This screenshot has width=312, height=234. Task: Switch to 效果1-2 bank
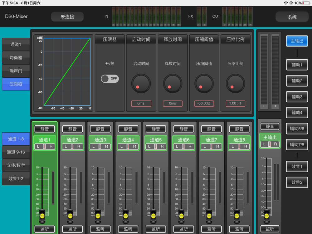16,179
